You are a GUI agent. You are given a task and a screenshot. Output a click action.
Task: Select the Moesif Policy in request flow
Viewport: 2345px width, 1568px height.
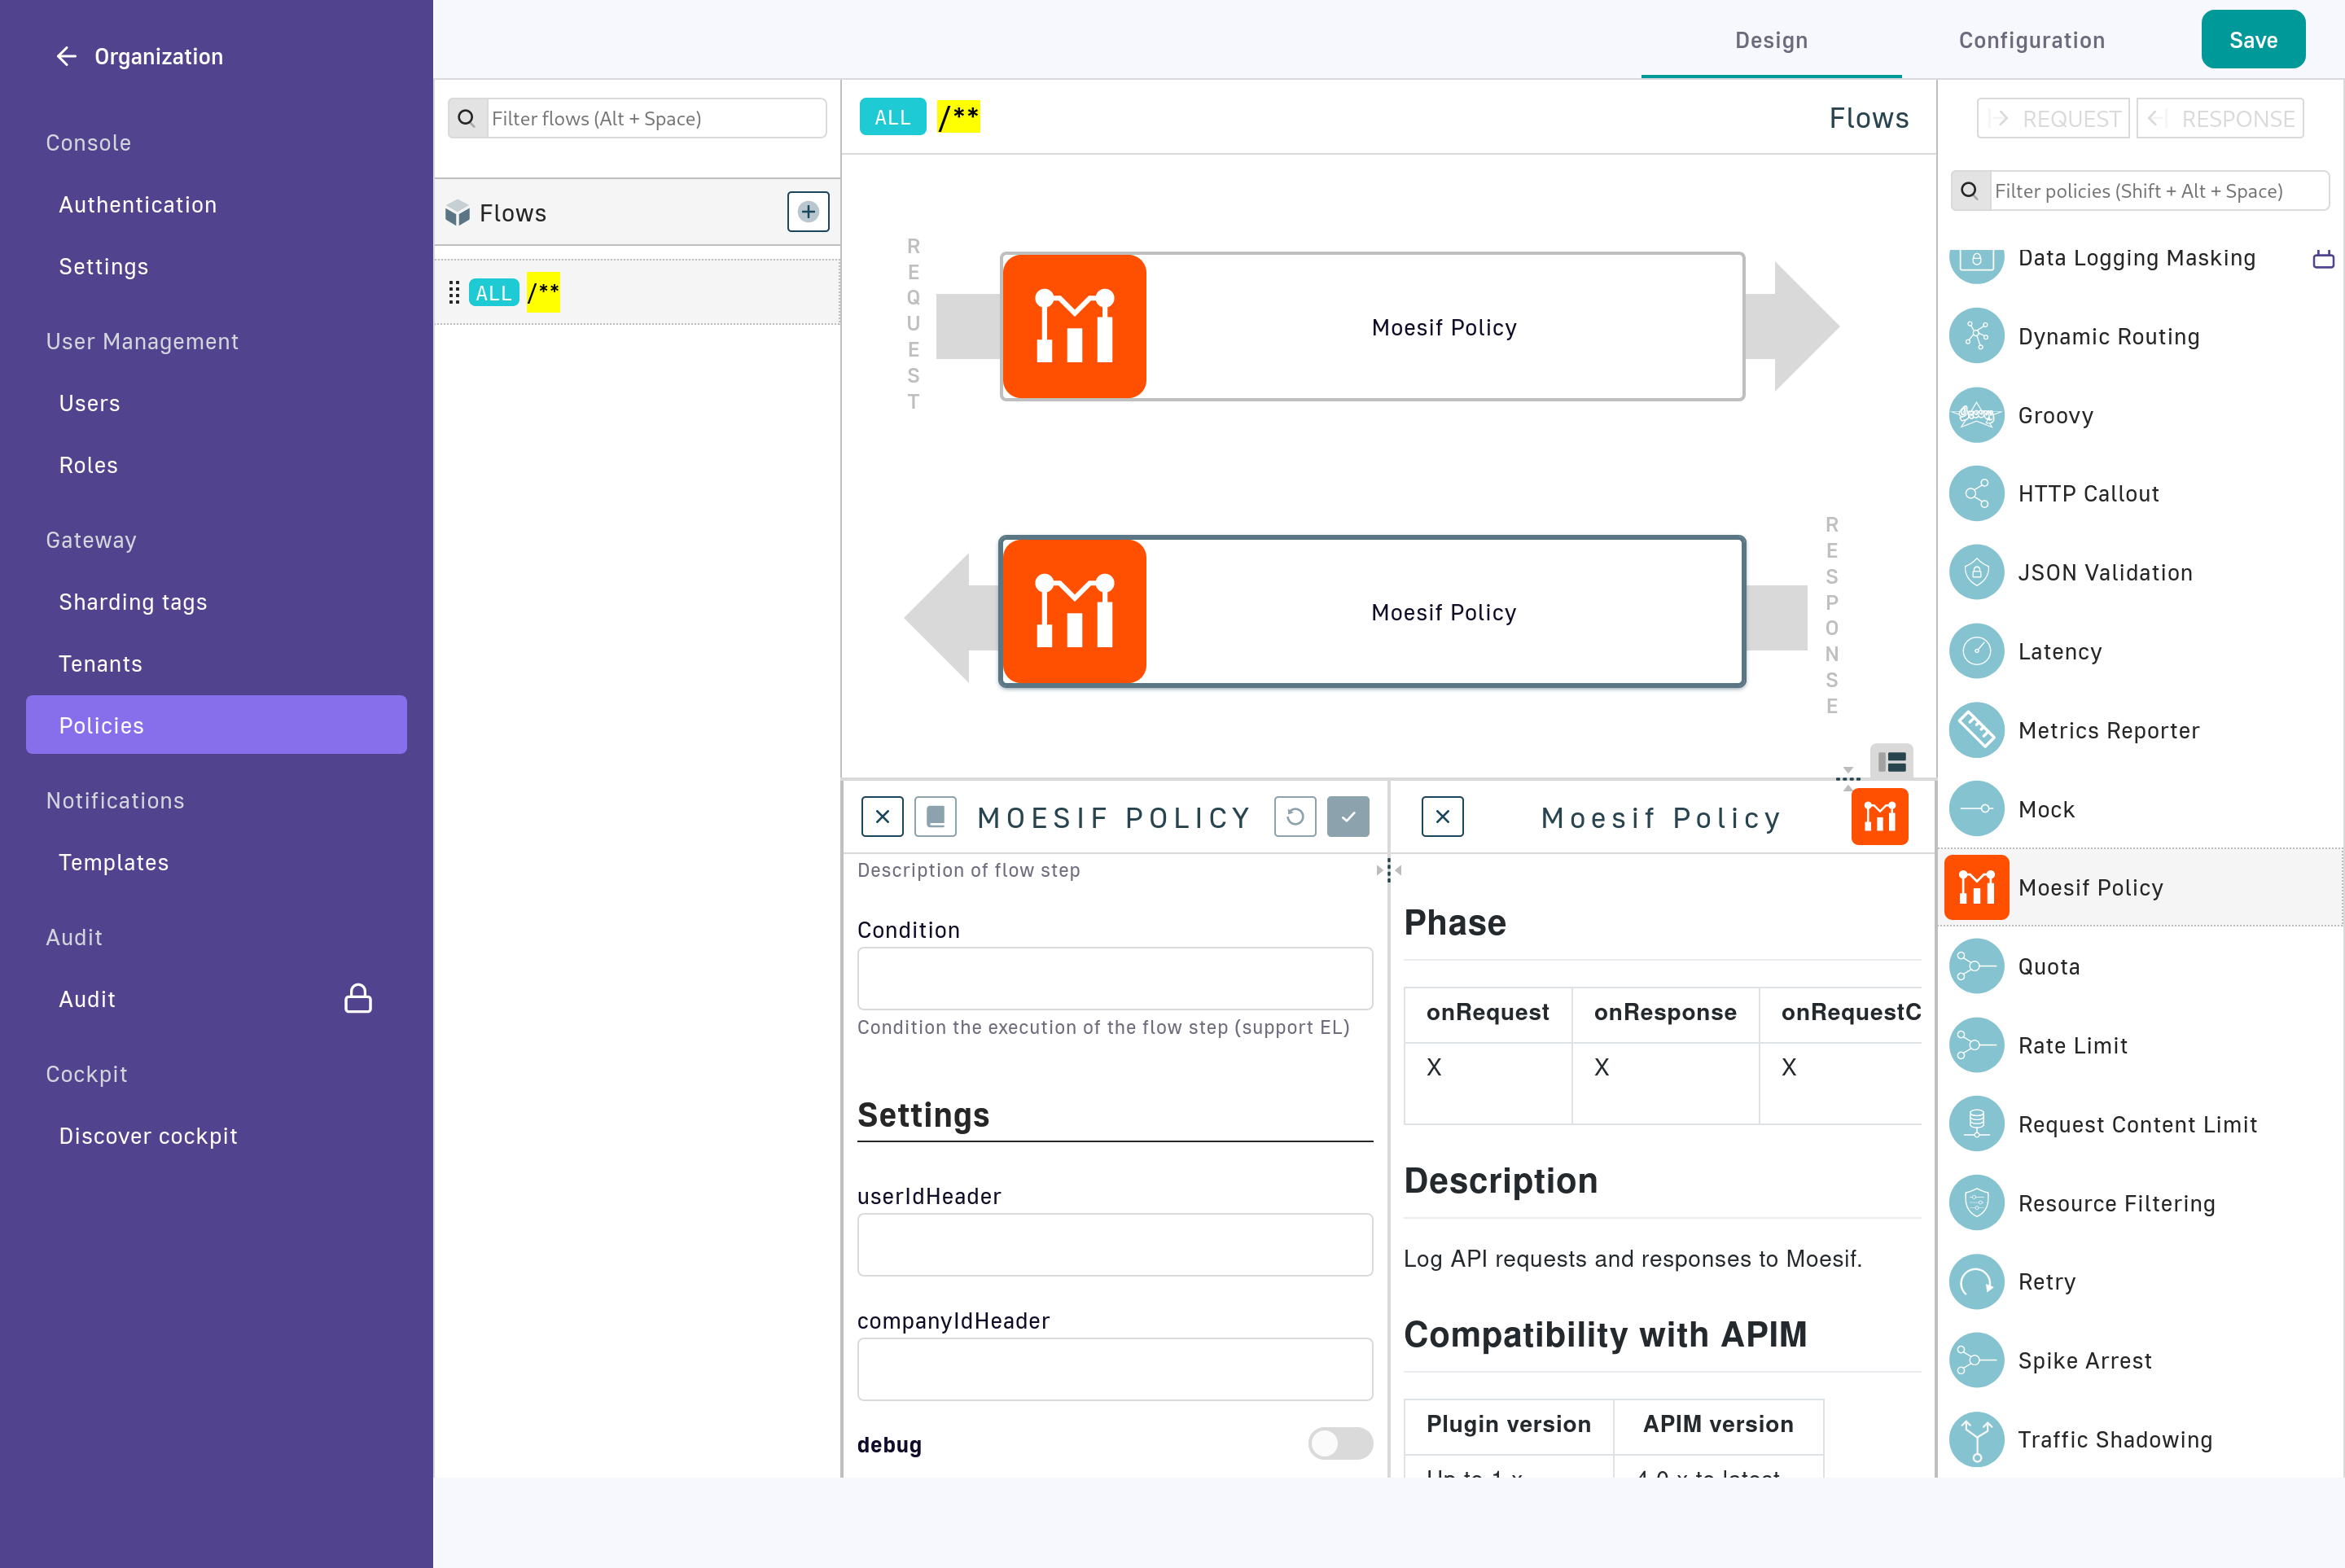tap(1373, 327)
